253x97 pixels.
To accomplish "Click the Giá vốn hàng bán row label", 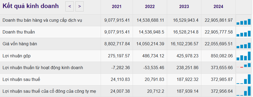I will click(x=20, y=44).
